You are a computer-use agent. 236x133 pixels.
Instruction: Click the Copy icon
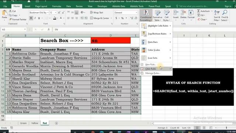(10, 15)
